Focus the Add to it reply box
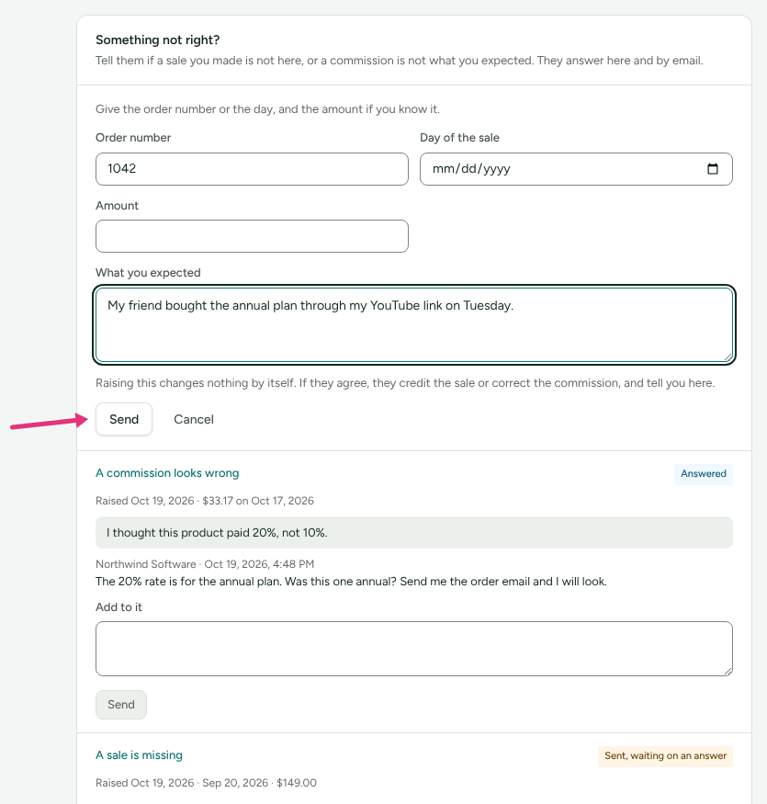 414,649
